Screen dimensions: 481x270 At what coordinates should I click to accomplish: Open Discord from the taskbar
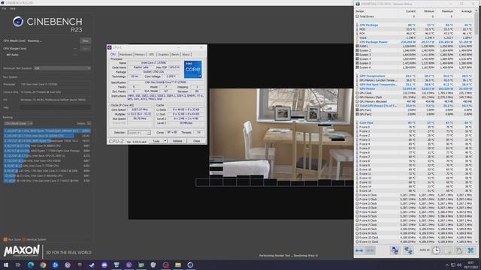click(104, 265)
